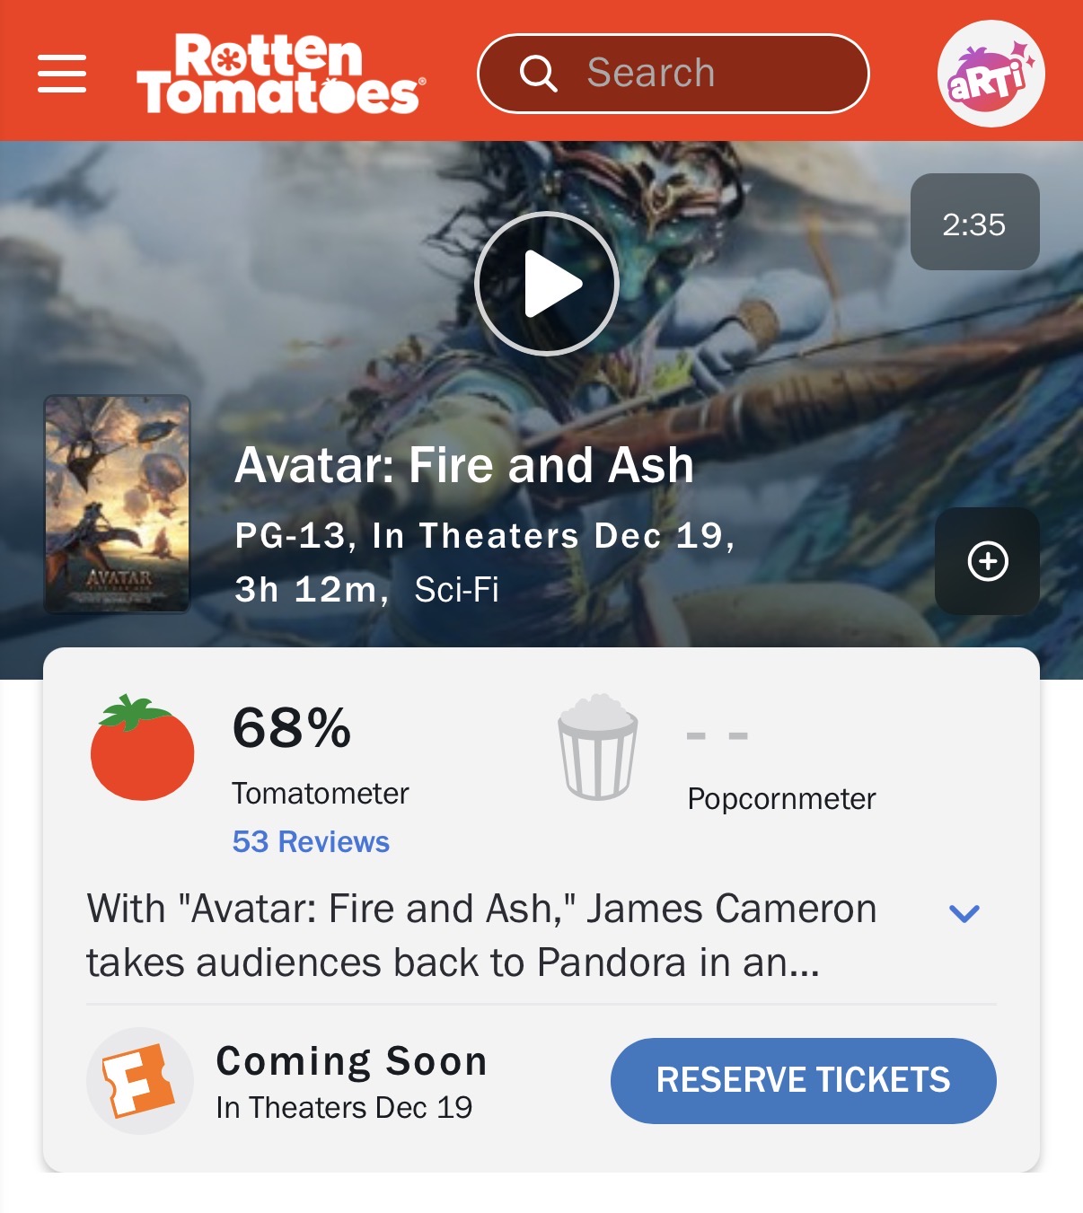Open the 53 Reviews link

[311, 841]
